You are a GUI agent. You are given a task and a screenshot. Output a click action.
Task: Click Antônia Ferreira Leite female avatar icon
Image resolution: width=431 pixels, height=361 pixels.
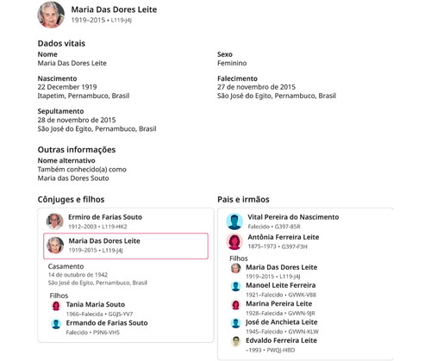click(234, 241)
